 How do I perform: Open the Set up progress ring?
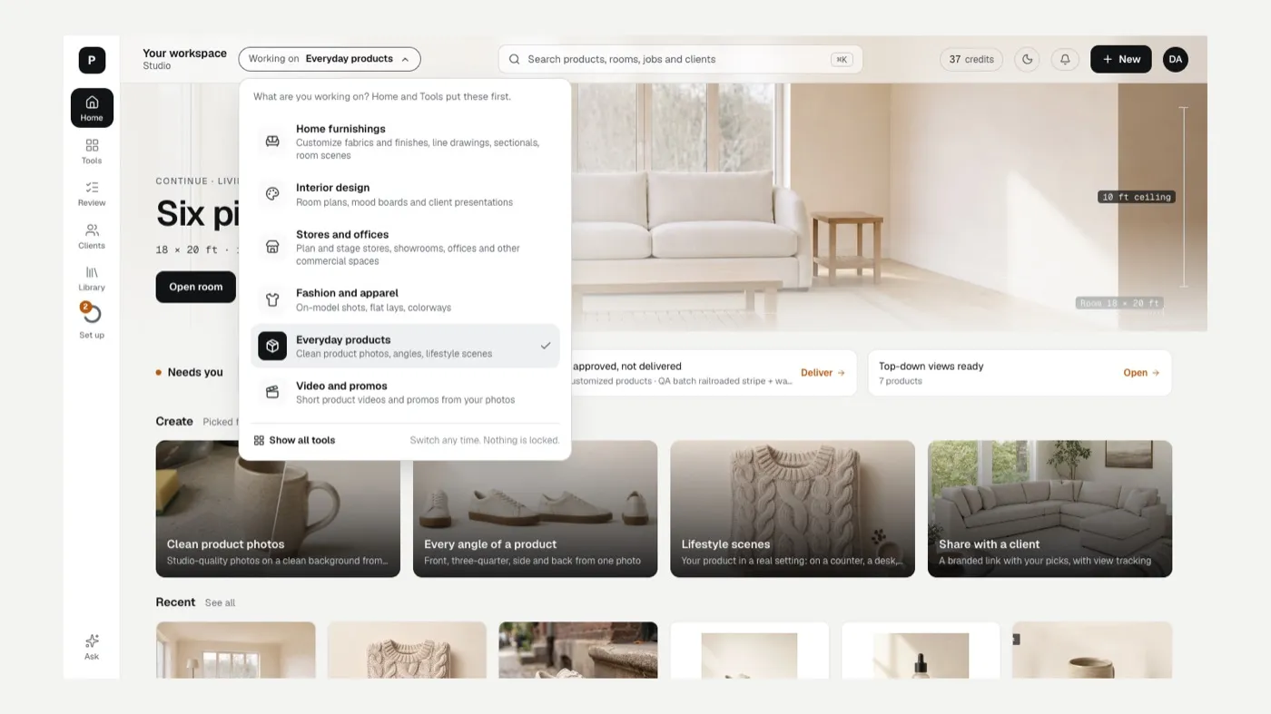click(x=92, y=314)
